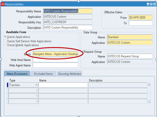Image resolution: width=157 pixels, height=117 pixels.
Task: Click the Effective Dates From field
Action: 141,17
